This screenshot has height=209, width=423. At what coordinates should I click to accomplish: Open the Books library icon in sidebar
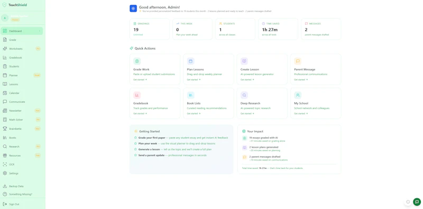5,138
